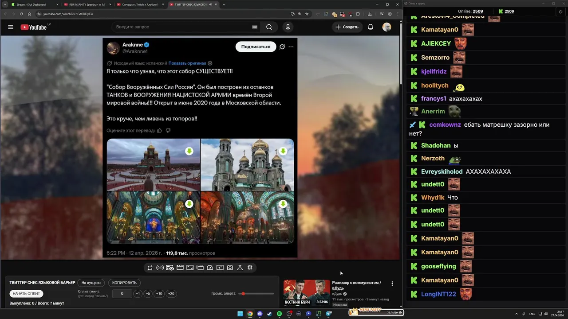Open Steam from the taskbar
The width and height of the screenshot is (568, 319).
click(269, 314)
